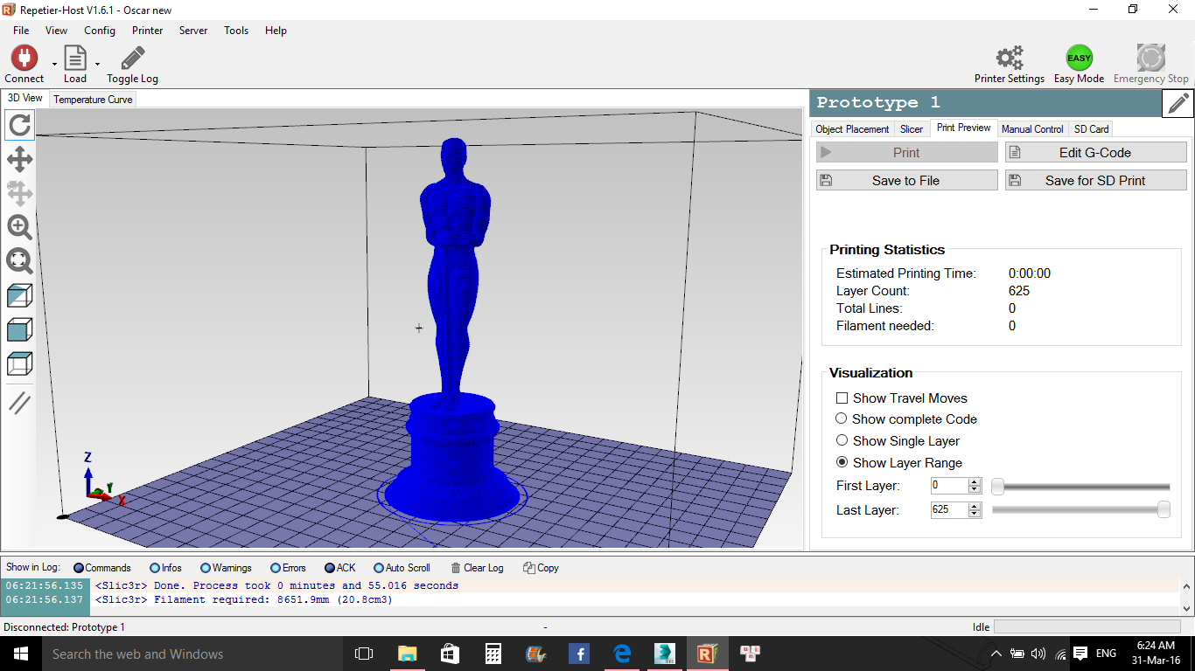
Task: Select the Zoom magnifier tool
Action: pos(19,227)
